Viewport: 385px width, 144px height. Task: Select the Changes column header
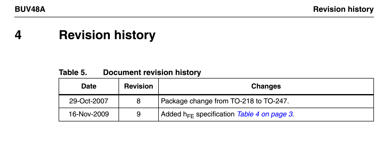click(266, 87)
